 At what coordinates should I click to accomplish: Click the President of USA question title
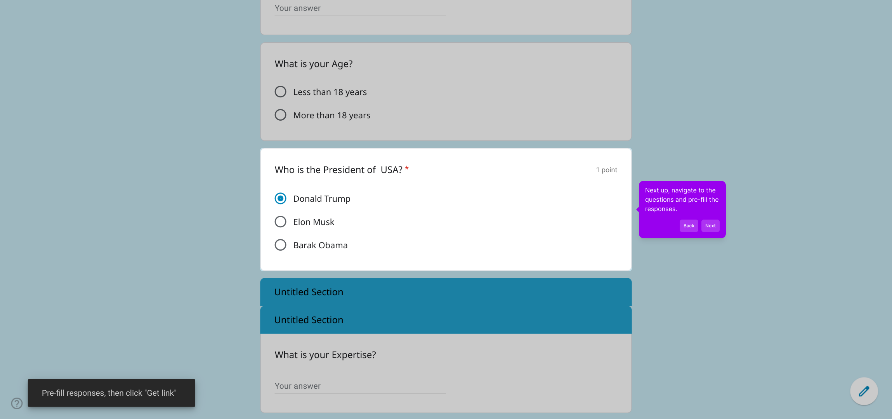click(338, 170)
